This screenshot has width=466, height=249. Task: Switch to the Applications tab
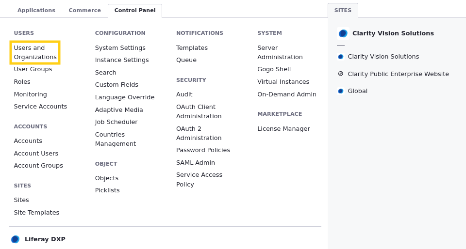click(x=36, y=10)
